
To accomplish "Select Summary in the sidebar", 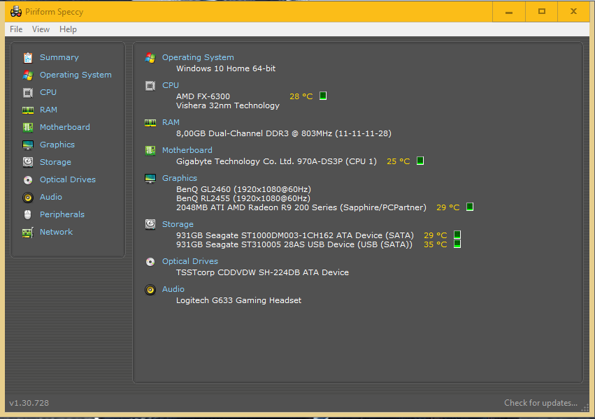I will click(x=59, y=57).
